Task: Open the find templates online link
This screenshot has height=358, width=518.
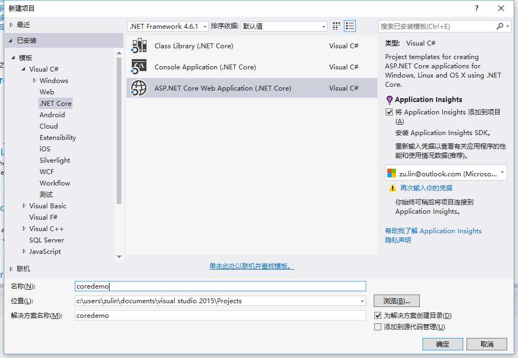Action: pyautogui.click(x=251, y=266)
